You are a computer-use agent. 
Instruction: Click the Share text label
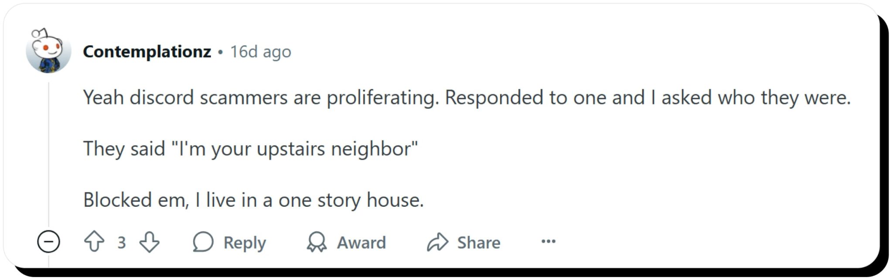(478, 243)
